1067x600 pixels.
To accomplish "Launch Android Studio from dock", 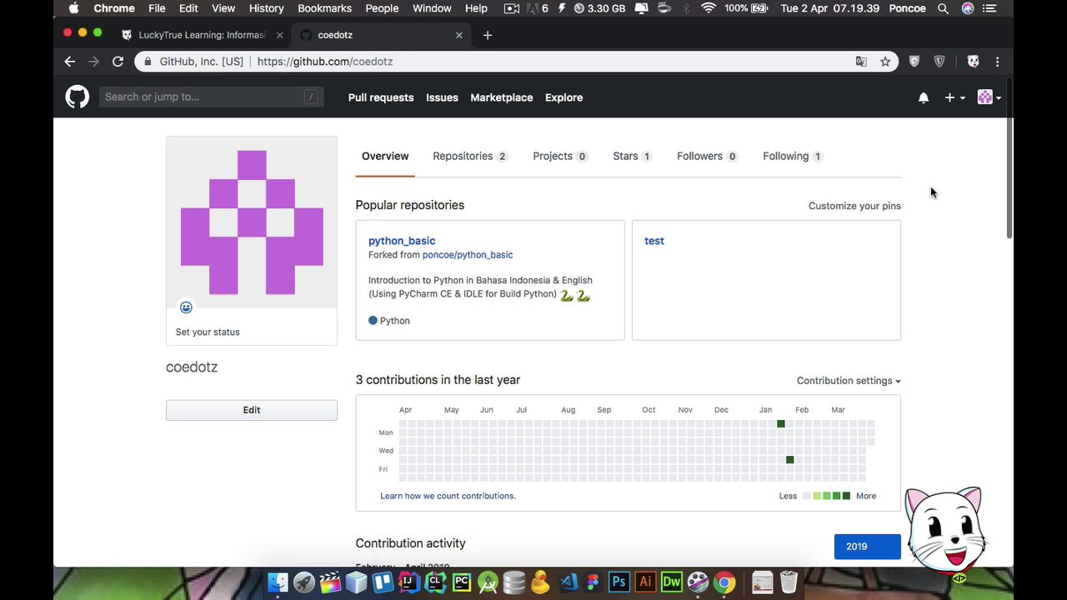I will [488, 582].
